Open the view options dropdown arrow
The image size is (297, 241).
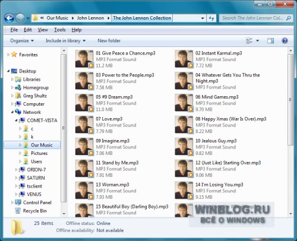point(258,41)
